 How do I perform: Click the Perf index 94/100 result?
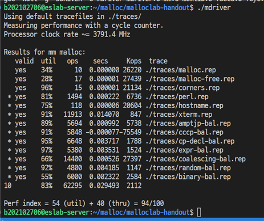point(152,203)
